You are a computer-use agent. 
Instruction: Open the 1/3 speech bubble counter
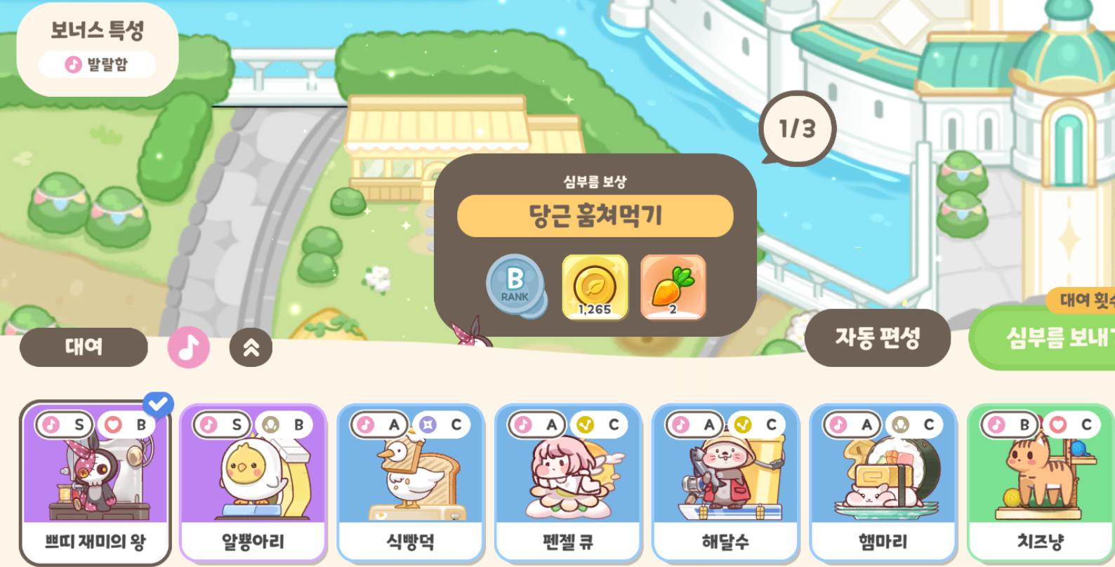[x=798, y=128]
